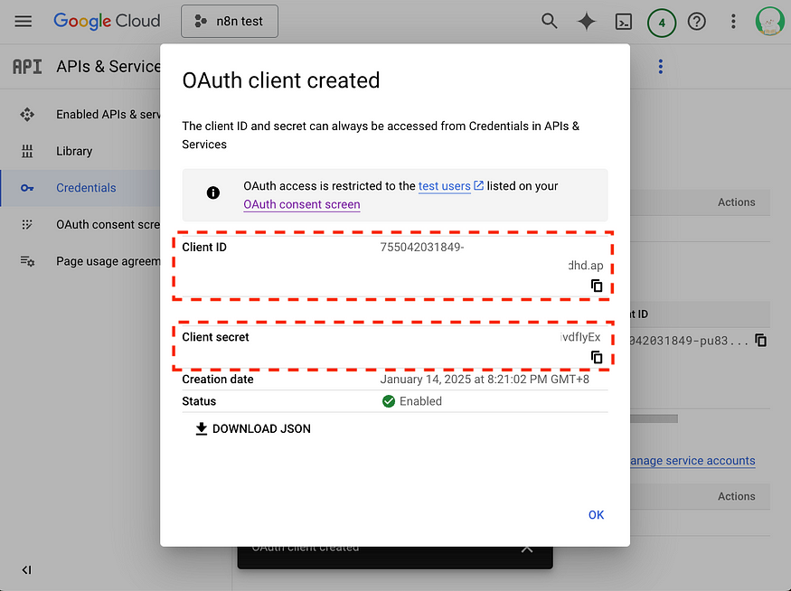Screen dimensions: 791x591
Task: Click the OAuth consent screen dotted icon
Action: pos(27,224)
